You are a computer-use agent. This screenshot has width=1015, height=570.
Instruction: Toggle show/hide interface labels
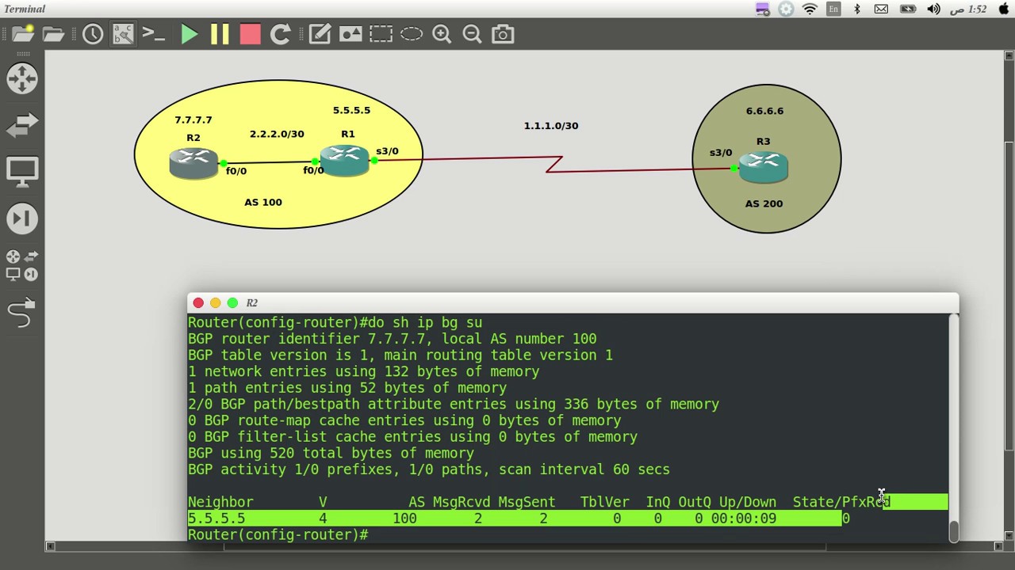pos(123,34)
